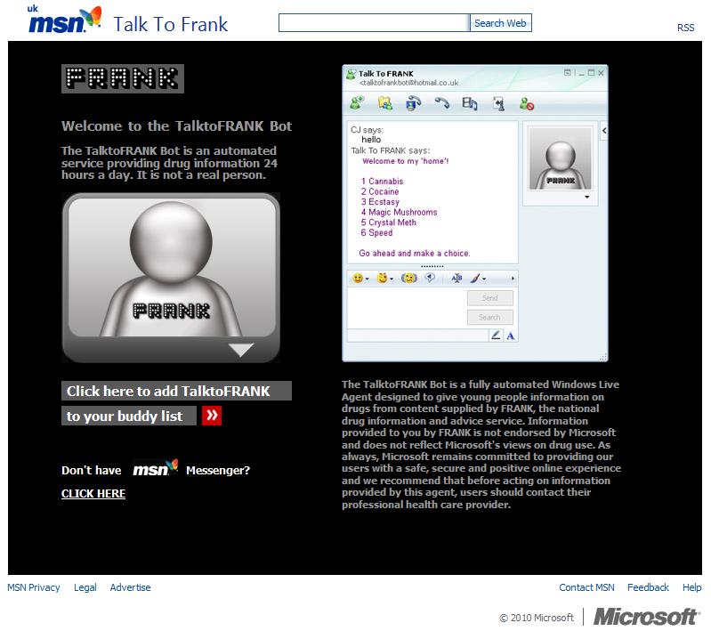
Task: Click the Search Web button
Action: pyautogui.click(x=500, y=23)
